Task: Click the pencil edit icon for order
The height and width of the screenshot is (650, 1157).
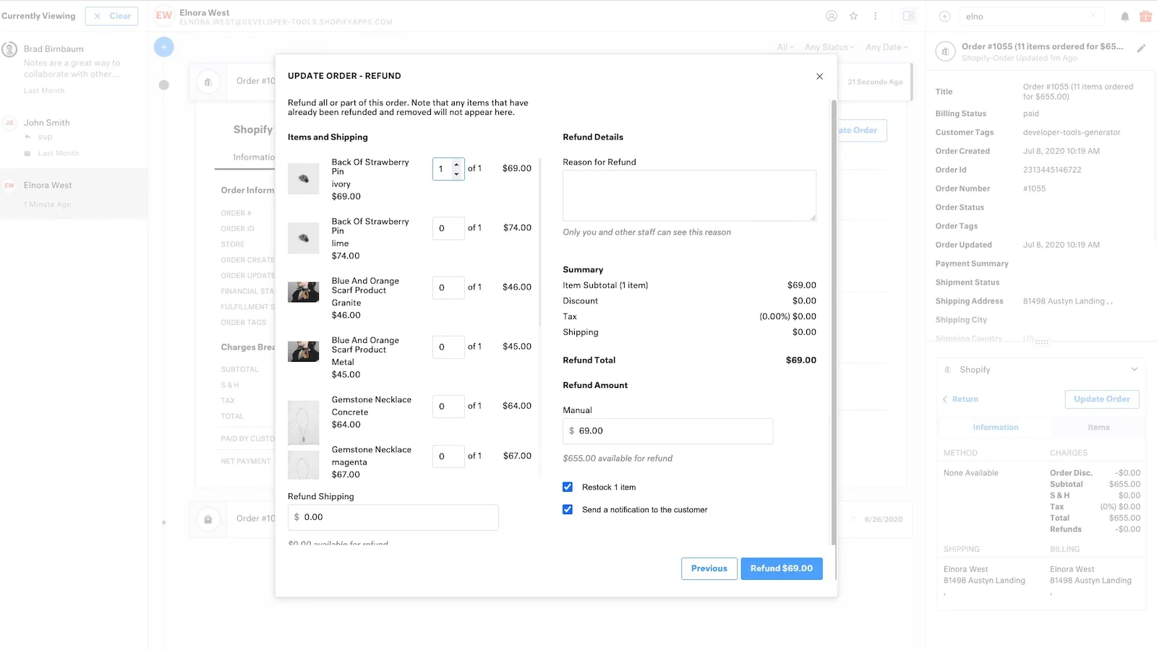Action: pos(1141,48)
